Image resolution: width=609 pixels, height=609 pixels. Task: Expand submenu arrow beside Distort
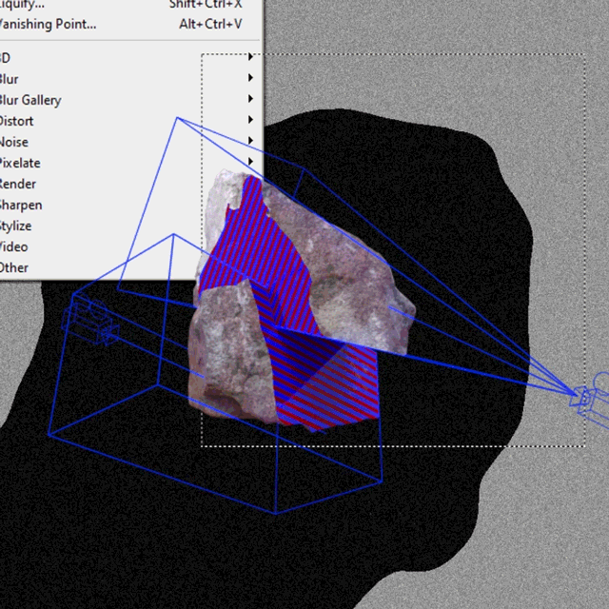[x=250, y=120]
